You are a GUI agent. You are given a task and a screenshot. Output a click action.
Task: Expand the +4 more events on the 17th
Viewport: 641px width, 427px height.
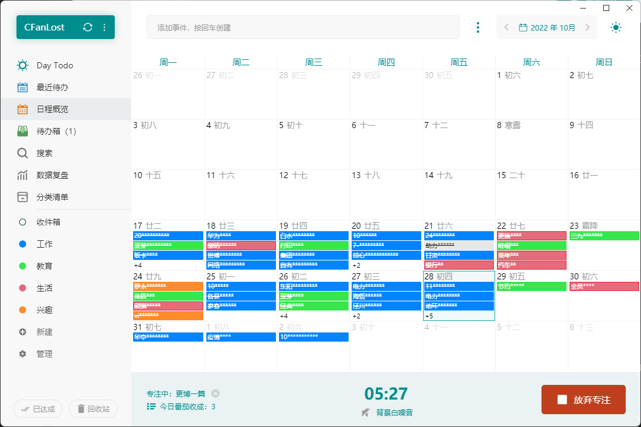(138, 265)
